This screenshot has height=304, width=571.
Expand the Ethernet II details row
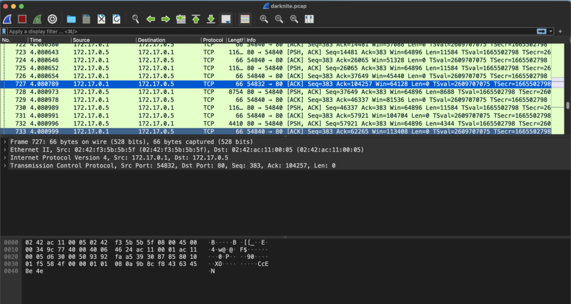click(5, 150)
